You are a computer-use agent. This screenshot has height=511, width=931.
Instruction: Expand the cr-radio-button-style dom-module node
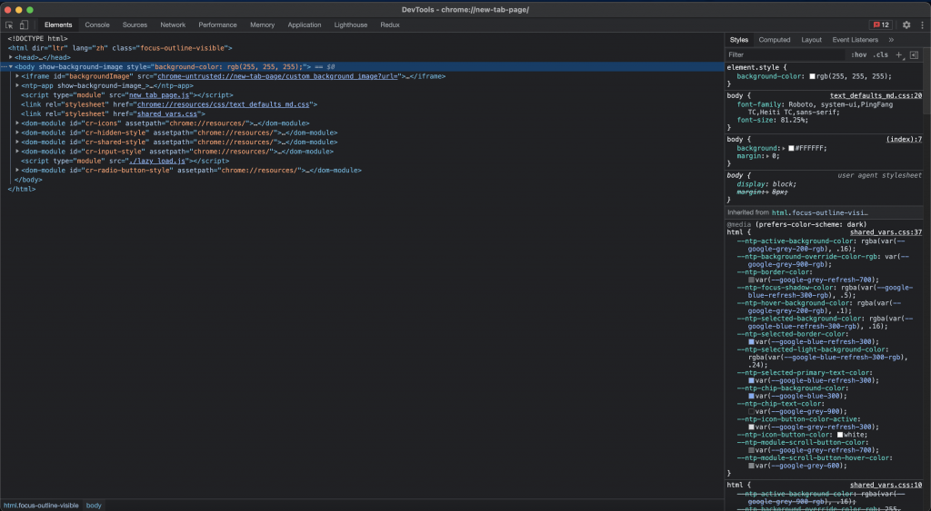pos(17,170)
